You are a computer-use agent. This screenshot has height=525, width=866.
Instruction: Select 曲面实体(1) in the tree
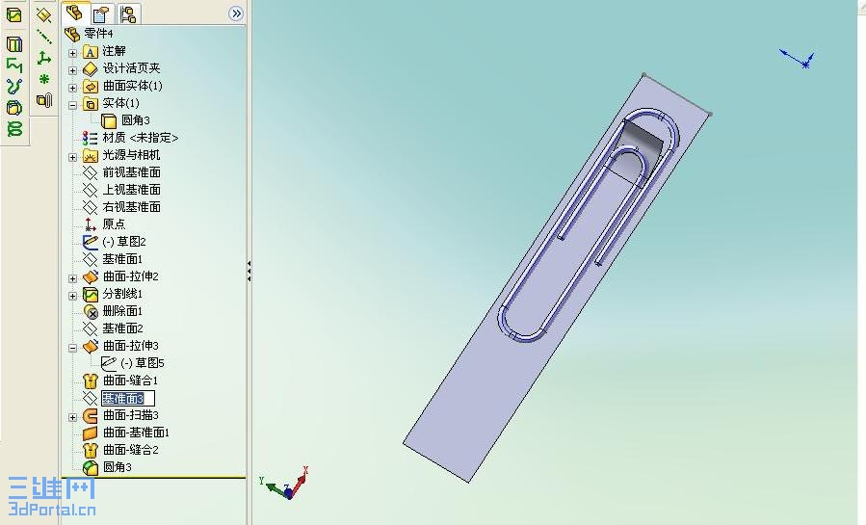point(133,86)
